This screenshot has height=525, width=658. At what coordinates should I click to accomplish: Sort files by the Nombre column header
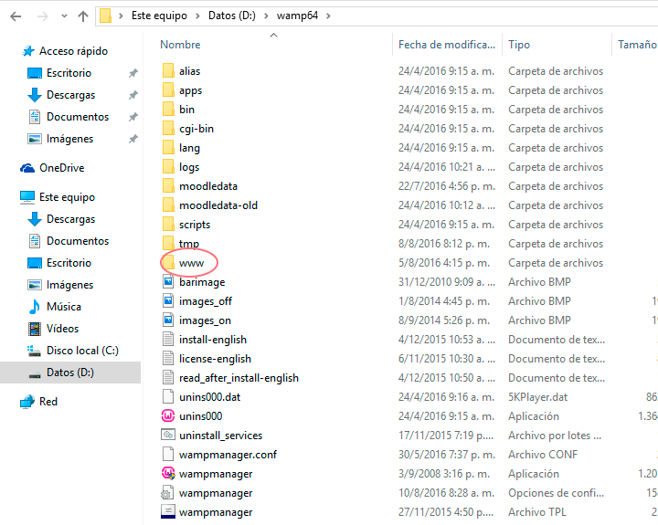(180, 45)
